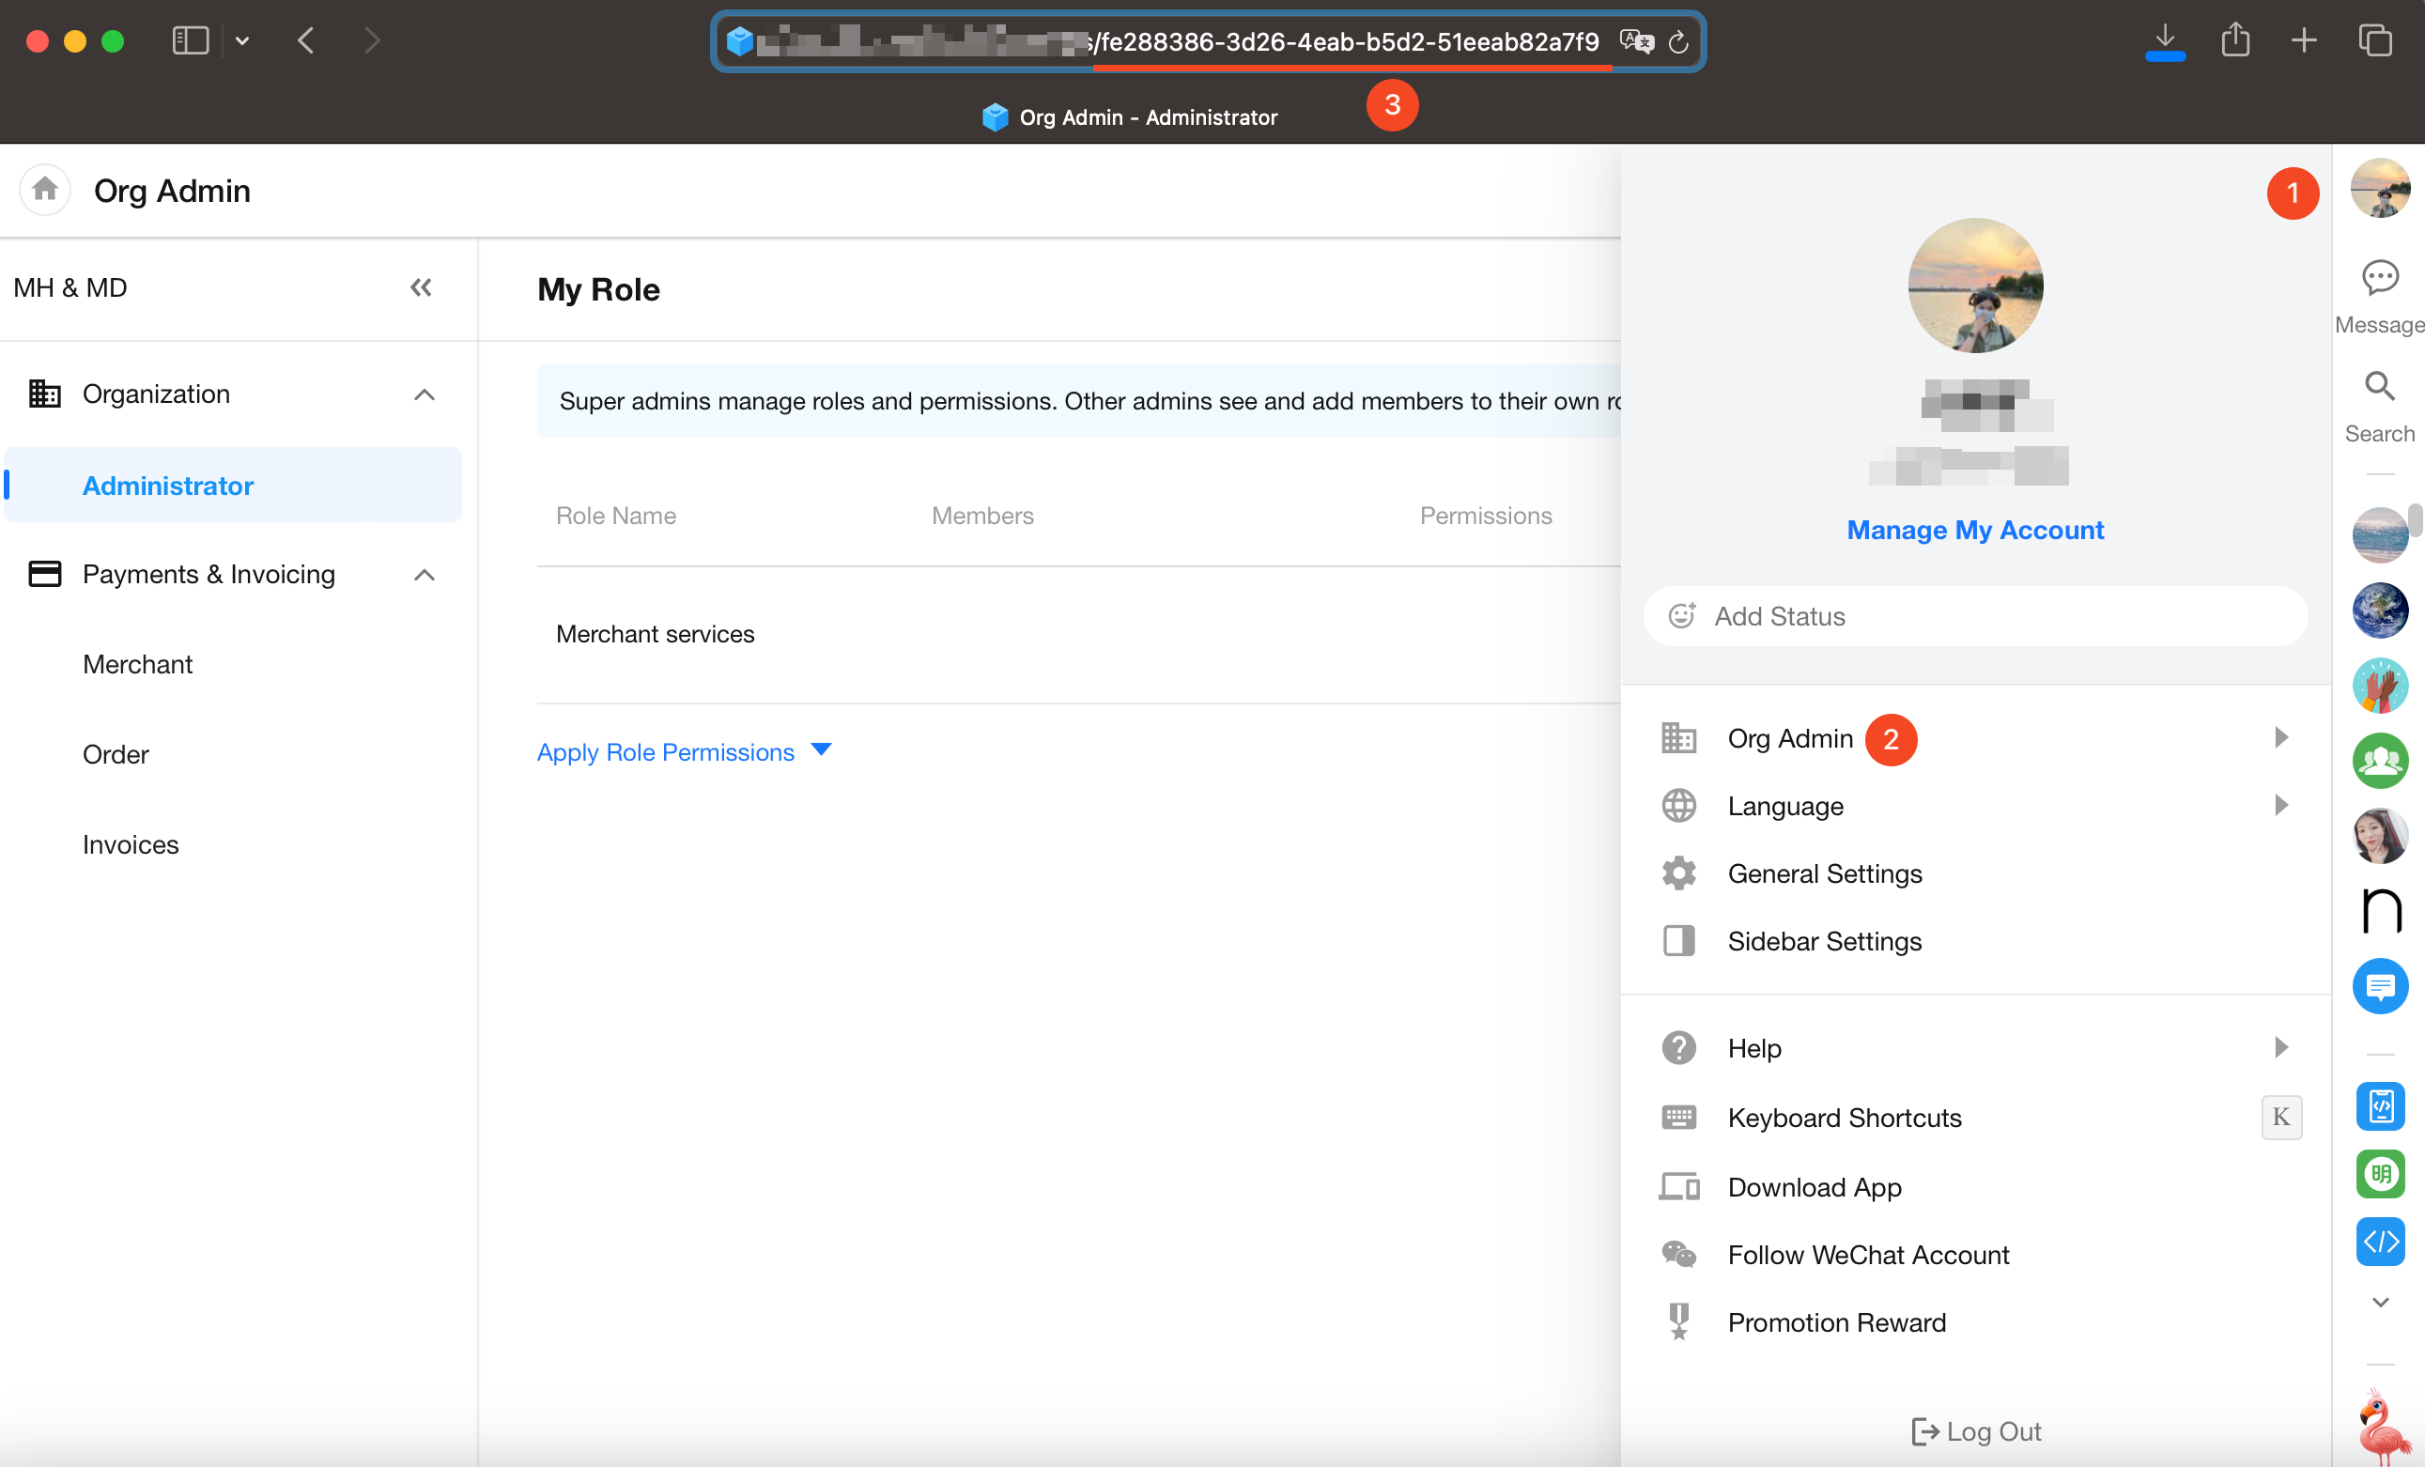Open the Message icon in right sidebar

2379,278
